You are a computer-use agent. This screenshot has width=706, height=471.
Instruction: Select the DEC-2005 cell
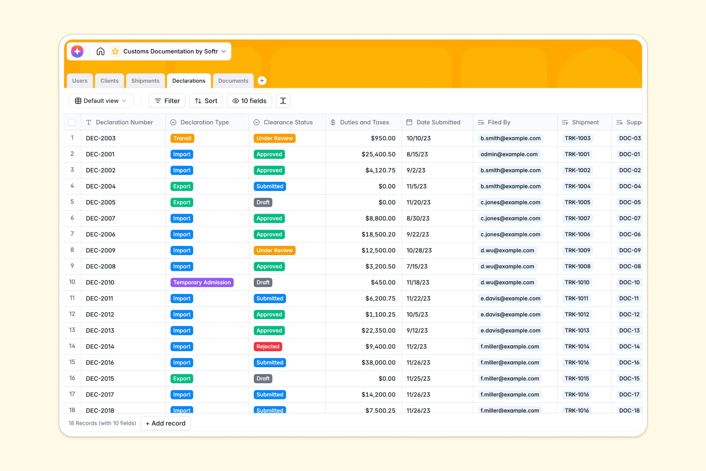[123, 202]
